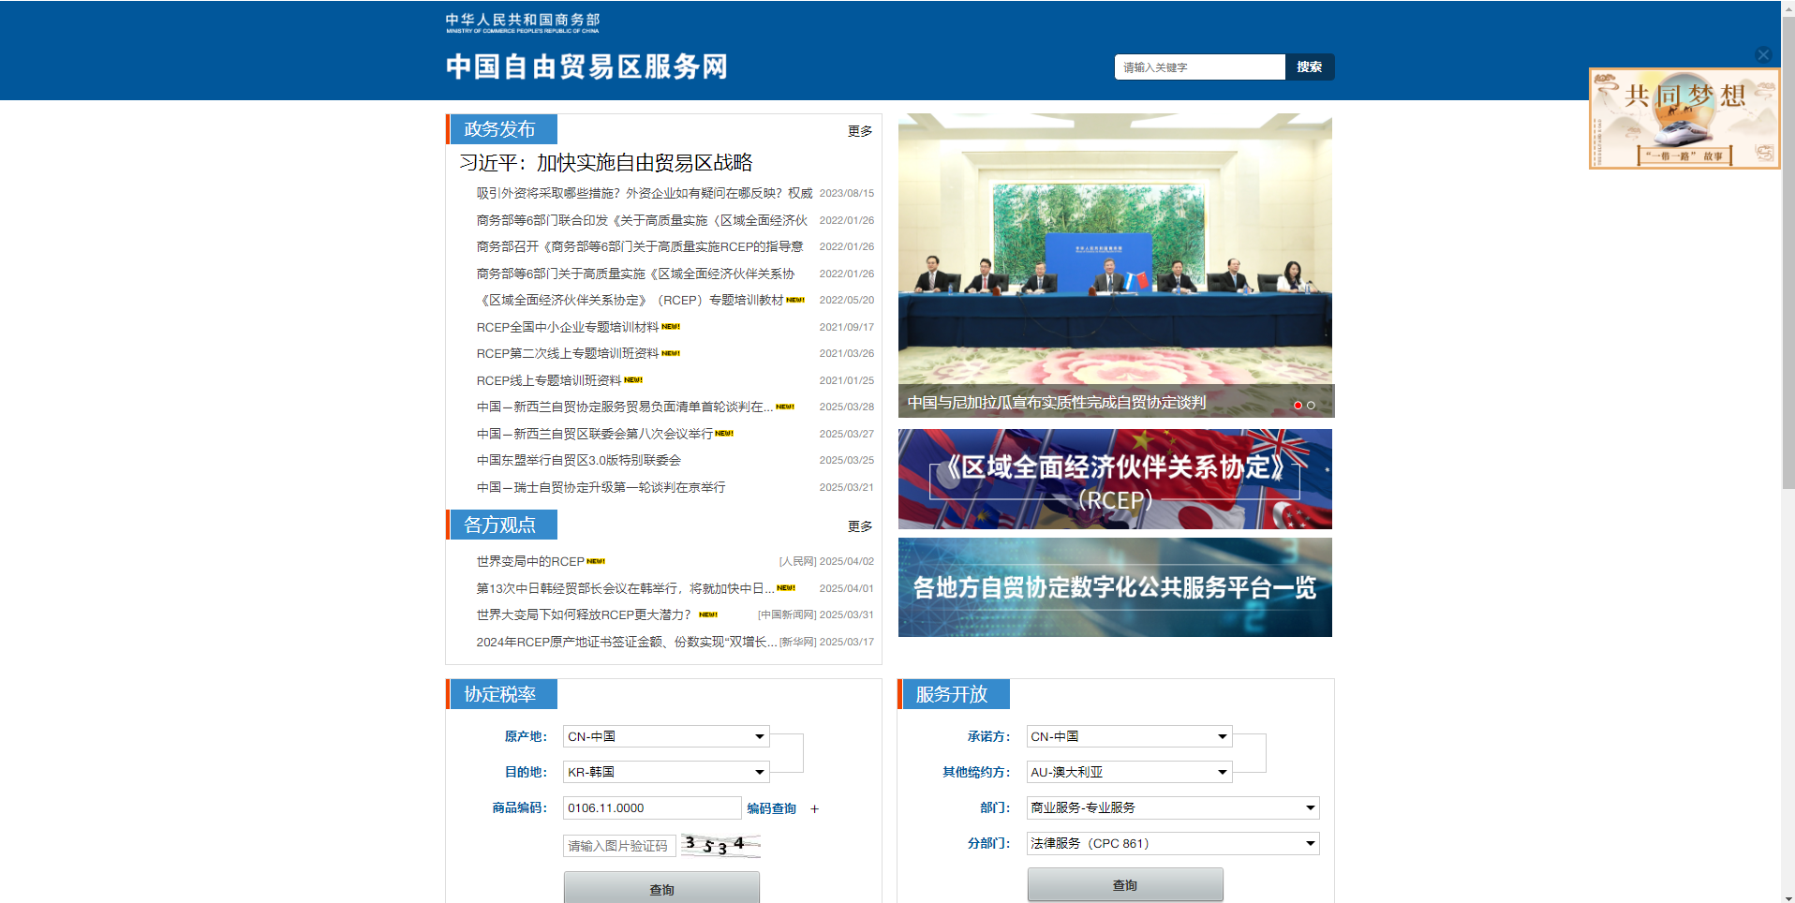
Task: Click the keyword search input field
Action: 1198,67
